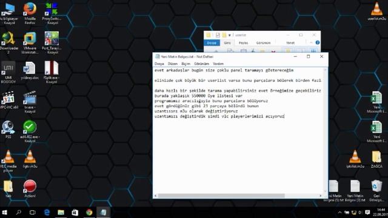This screenshot has height=218, width=388.
Task: Maximize the Notepad window
Action: point(309,56)
